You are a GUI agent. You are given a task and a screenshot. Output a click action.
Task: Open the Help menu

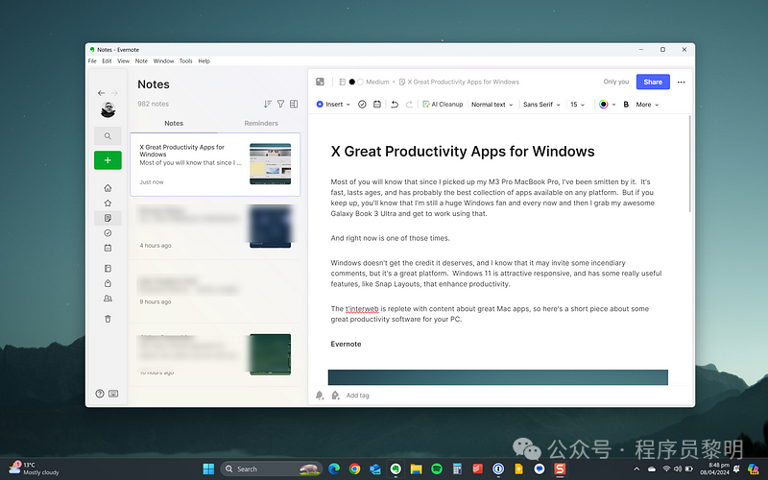point(204,61)
